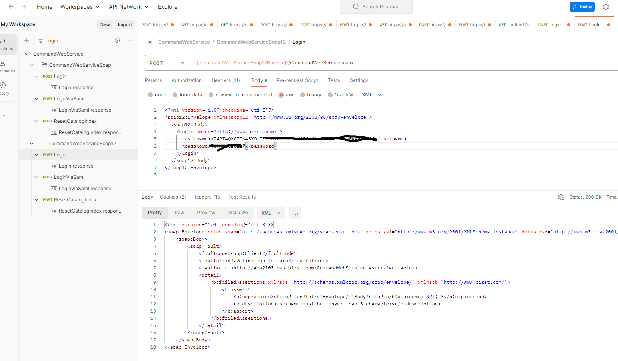Screen dimensions: 618x361
Task: Select Pretty response view
Action: 155,213
